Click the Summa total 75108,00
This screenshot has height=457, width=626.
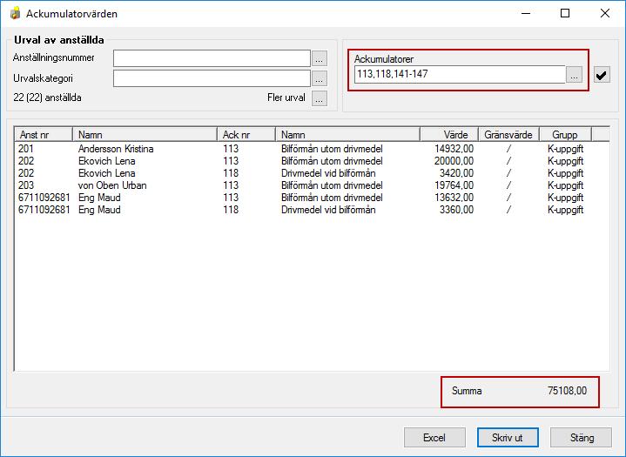(x=567, y=390)
